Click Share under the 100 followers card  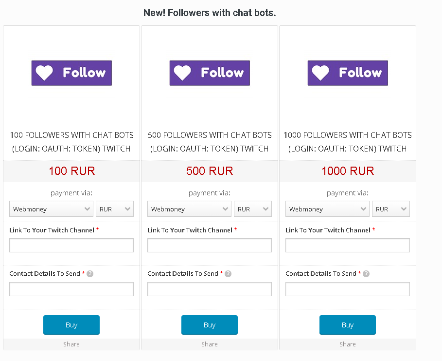coord(71,344)
